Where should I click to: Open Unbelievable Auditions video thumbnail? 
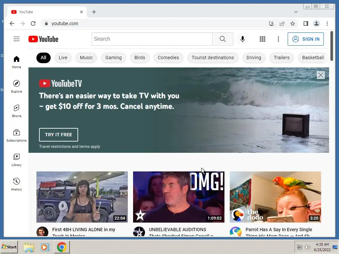click(178, 197)
